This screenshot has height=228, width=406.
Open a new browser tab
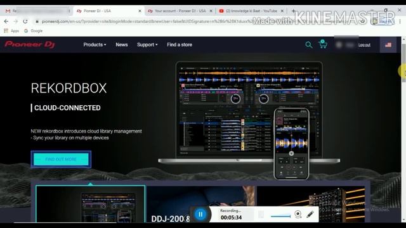293,11
